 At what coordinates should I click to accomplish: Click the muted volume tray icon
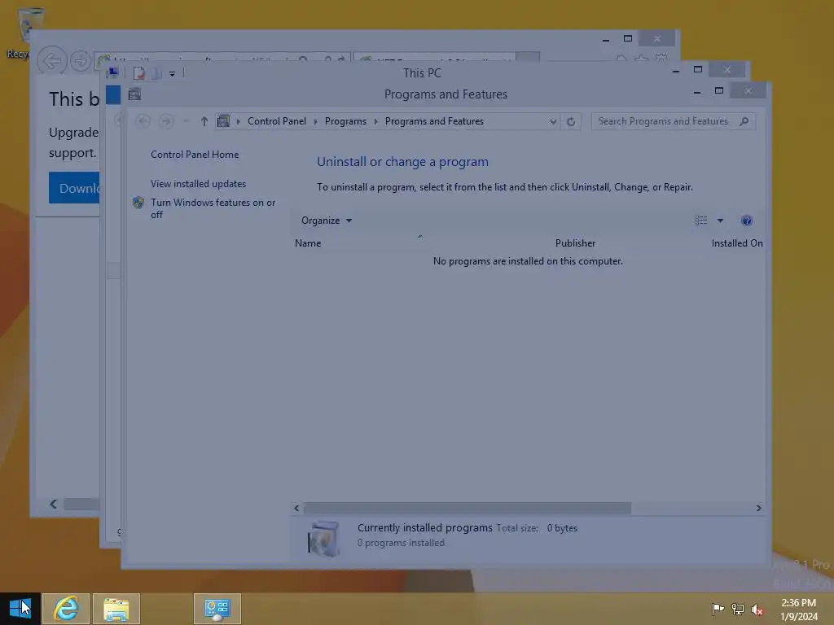tap(757, 609)
